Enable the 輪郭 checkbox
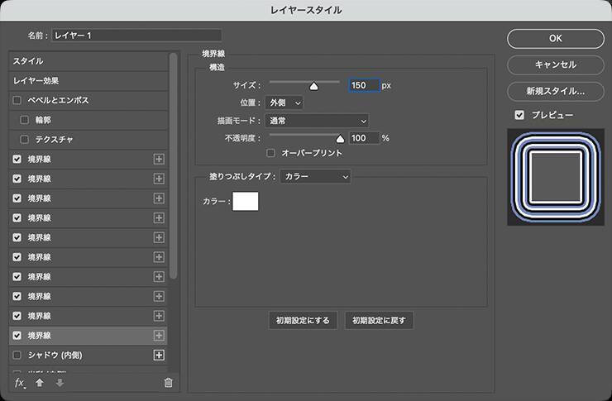The image size is (612, 401). tap(24, 120)
